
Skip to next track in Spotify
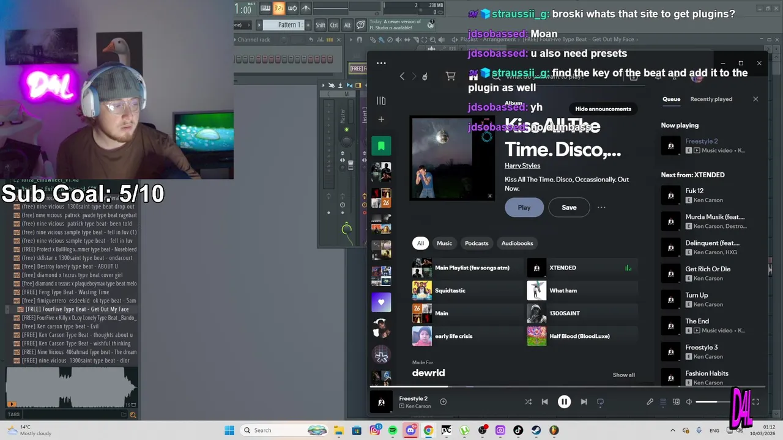pyautogui.click(x=584, y=402)
